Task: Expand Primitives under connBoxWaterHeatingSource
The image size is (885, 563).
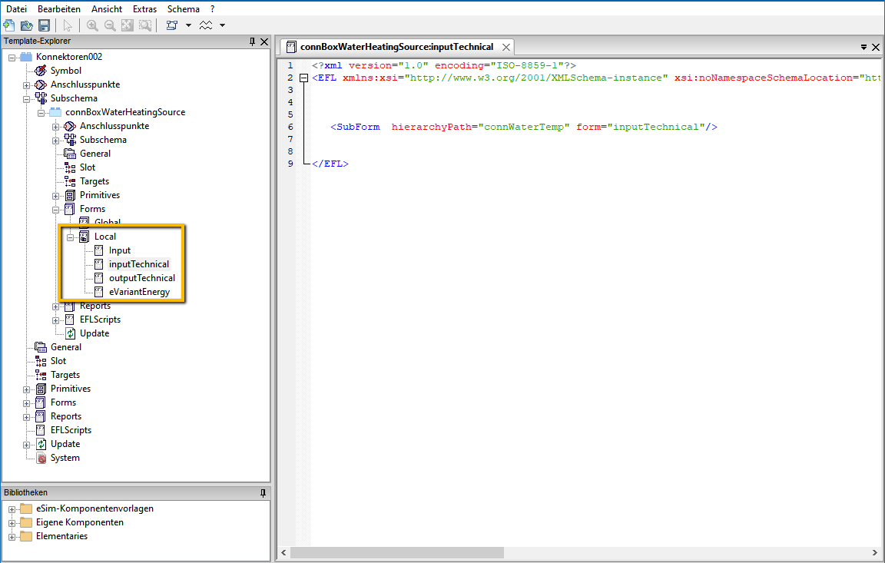Action: [56, 197]
